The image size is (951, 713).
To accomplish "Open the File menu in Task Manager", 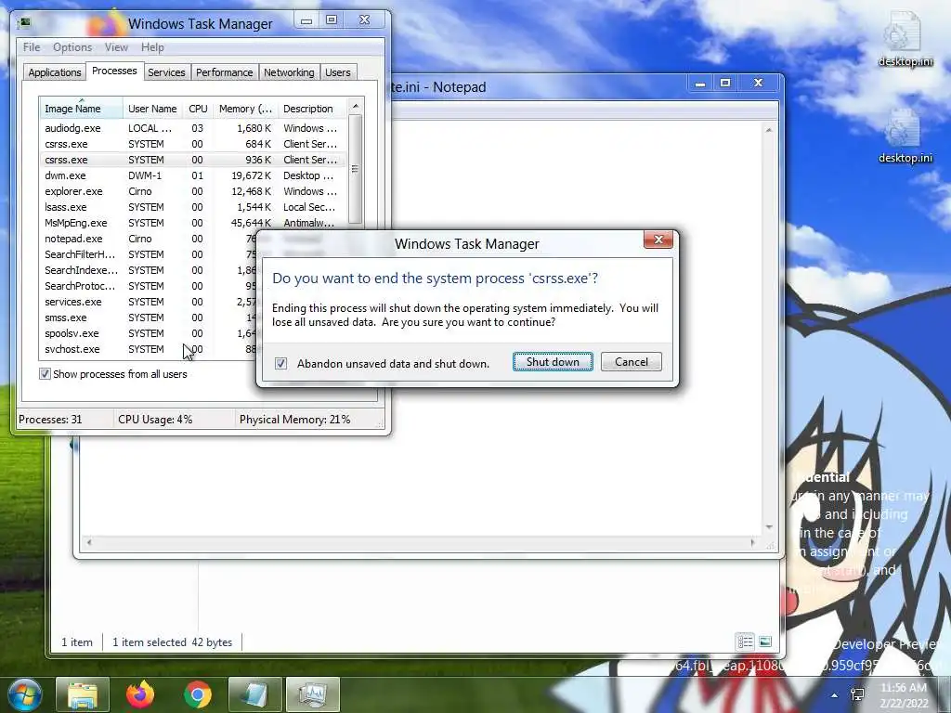I will 32,47.
